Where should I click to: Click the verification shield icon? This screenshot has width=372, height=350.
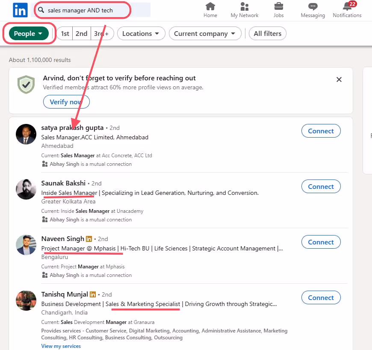tap(26, 85)
